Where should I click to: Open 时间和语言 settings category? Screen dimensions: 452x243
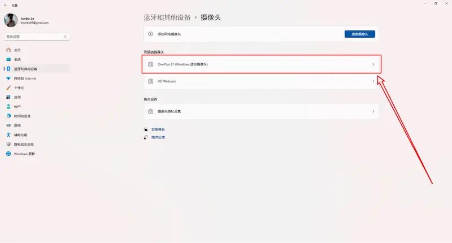23,116
